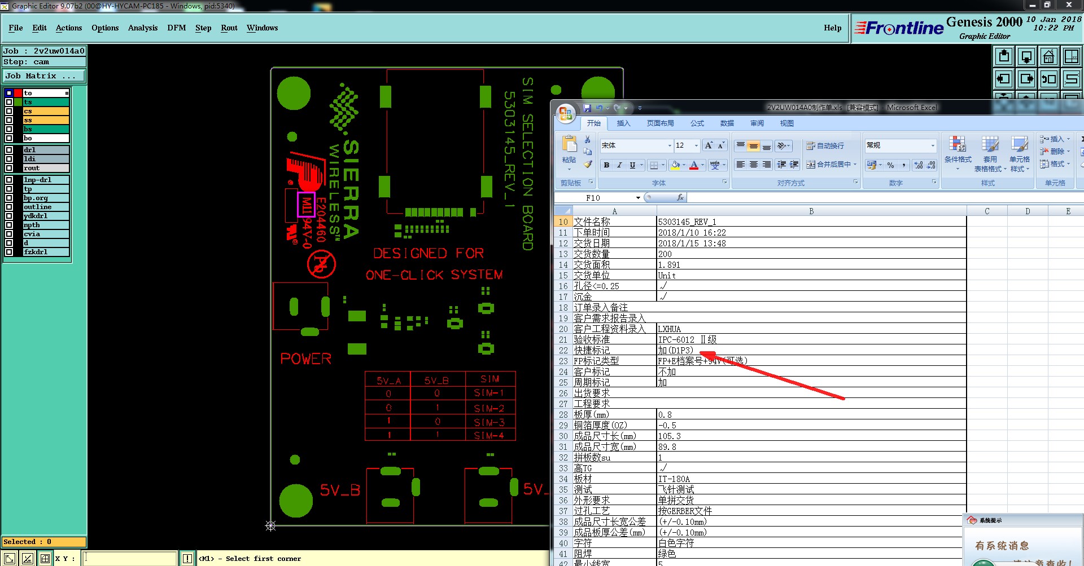
Task: Click the Decrease Font Size icon
Action: pos(721,145)
